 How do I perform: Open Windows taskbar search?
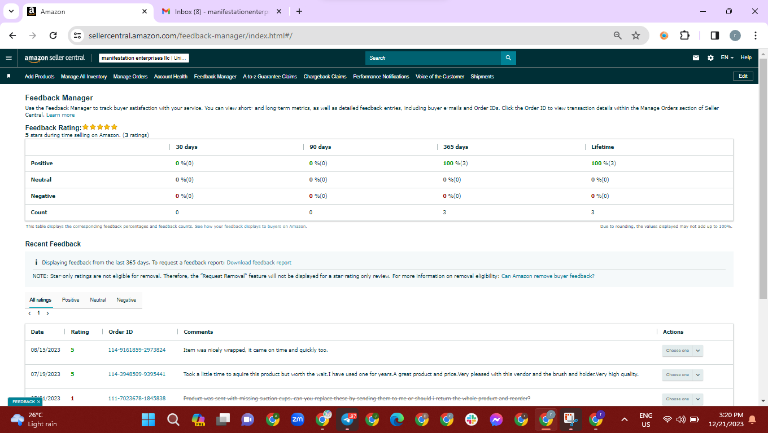click(173, 419)
